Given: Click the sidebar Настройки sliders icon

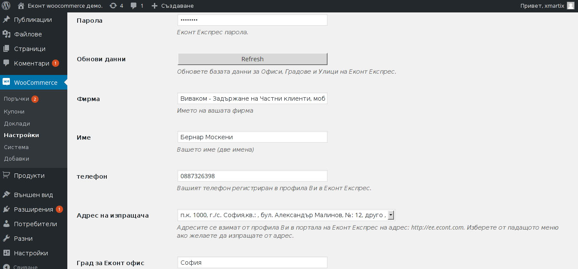Looking at the screenshot, I should (x=6, y=253).
